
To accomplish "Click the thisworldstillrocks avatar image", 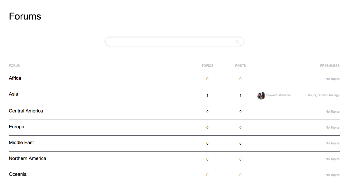I will coord(261,96).
